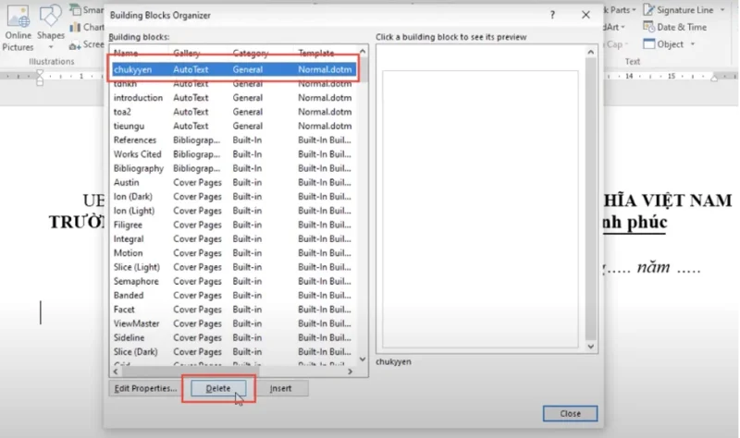Viewport: 740px width, 438px height.
Task: Sort building blocks by Gallery column header
Action: (187, 54)
